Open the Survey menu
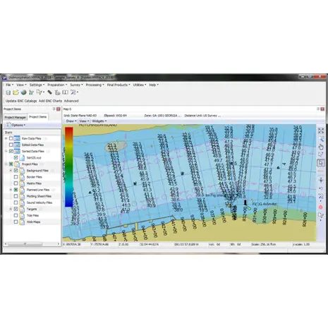This screenshot has height=328, width=328. [76, 85]
